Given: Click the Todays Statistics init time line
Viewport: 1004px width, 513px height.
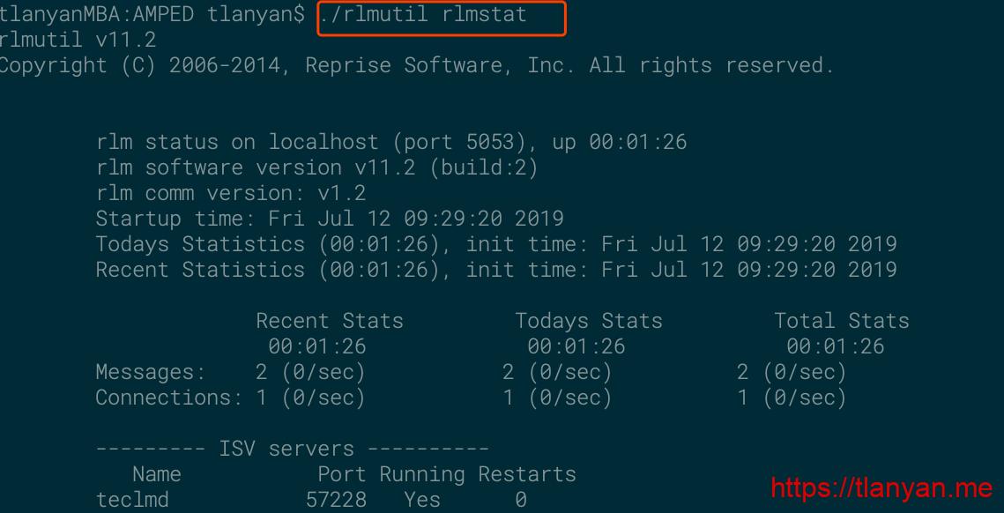Looking at the screenshot, I should pyautogui.click(x=495, y=244).
